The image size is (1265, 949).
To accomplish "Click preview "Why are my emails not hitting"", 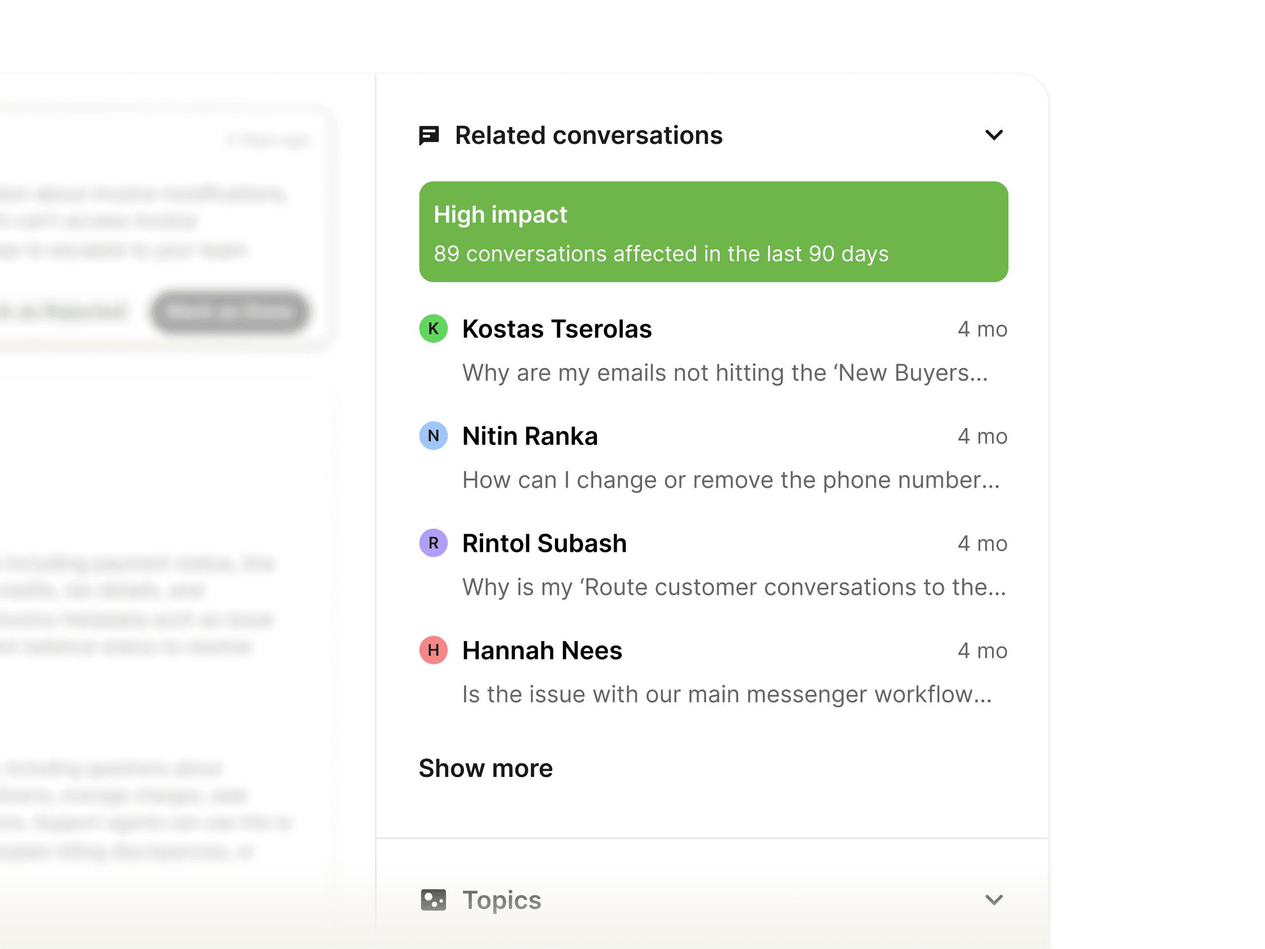I will point(725,373).
